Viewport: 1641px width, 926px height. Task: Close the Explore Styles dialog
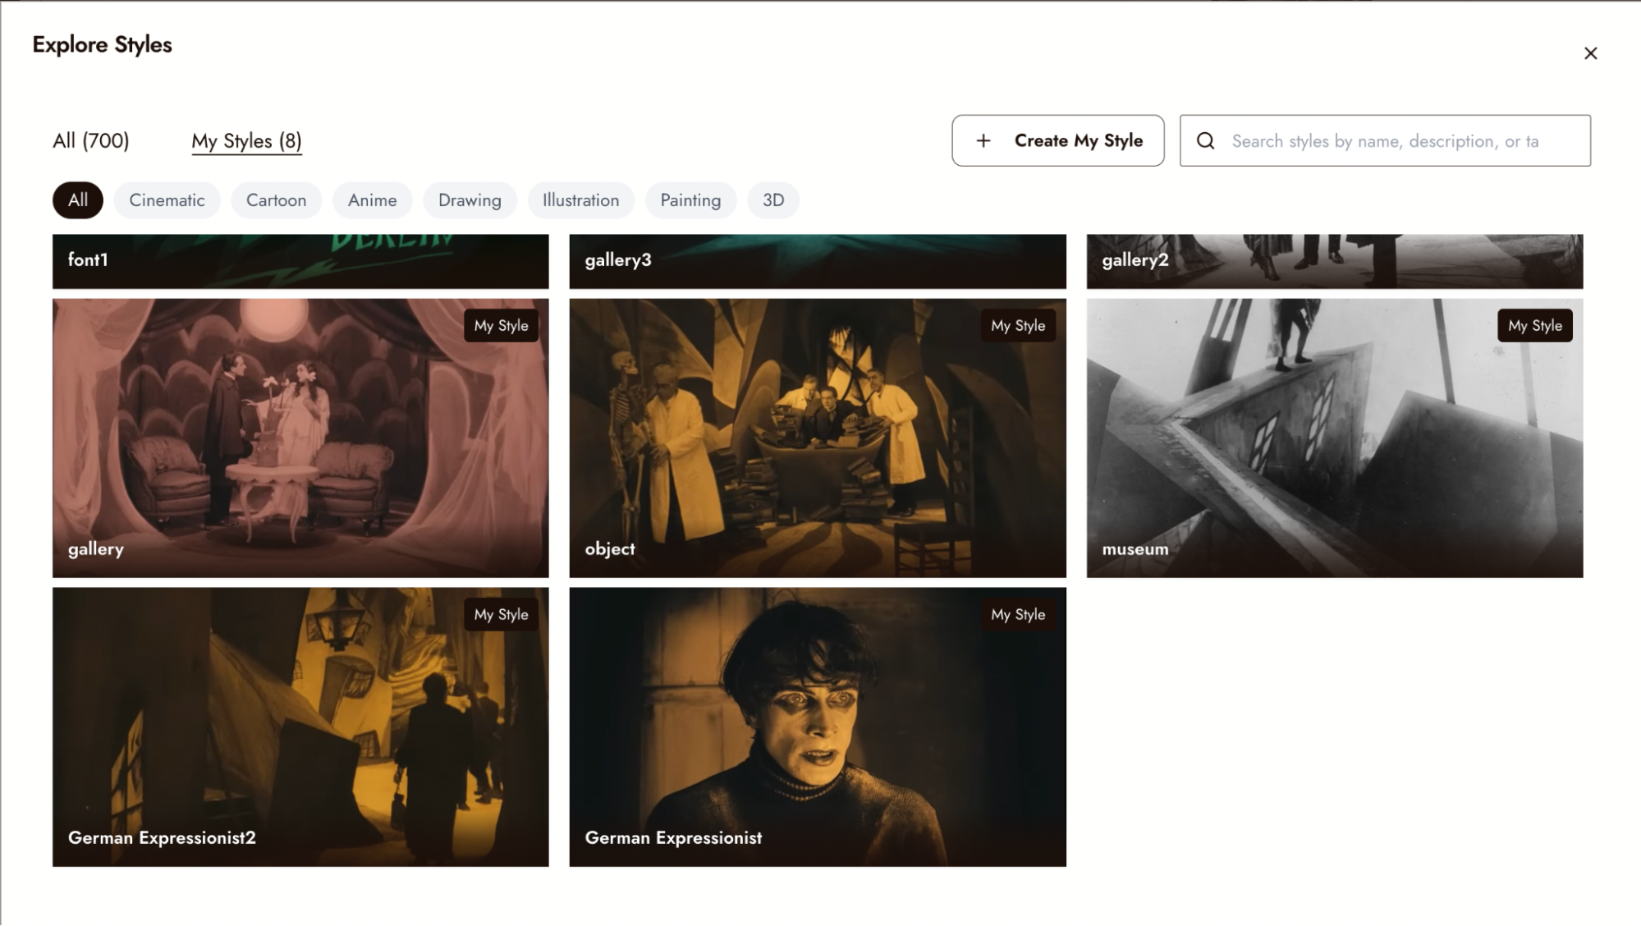tap(1590, 53)
